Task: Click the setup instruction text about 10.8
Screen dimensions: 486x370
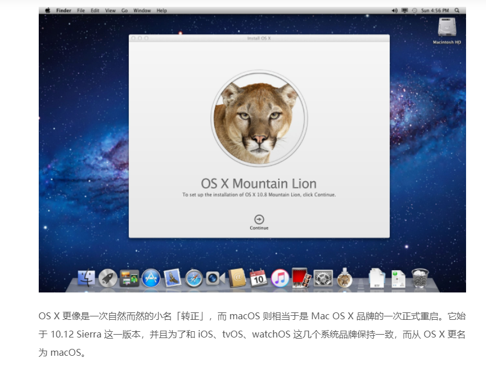Action: 259,195
